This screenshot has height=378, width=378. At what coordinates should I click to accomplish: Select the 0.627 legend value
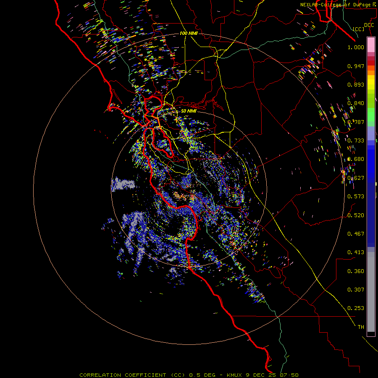pyautogui.click(x=356, y=178)
